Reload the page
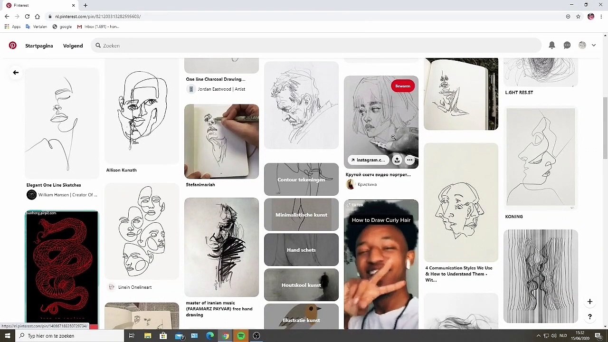608x342 pixels. tap(27, 16)
